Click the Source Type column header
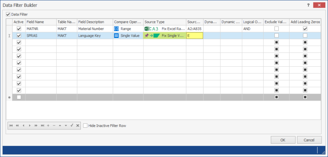 point(165,22)
